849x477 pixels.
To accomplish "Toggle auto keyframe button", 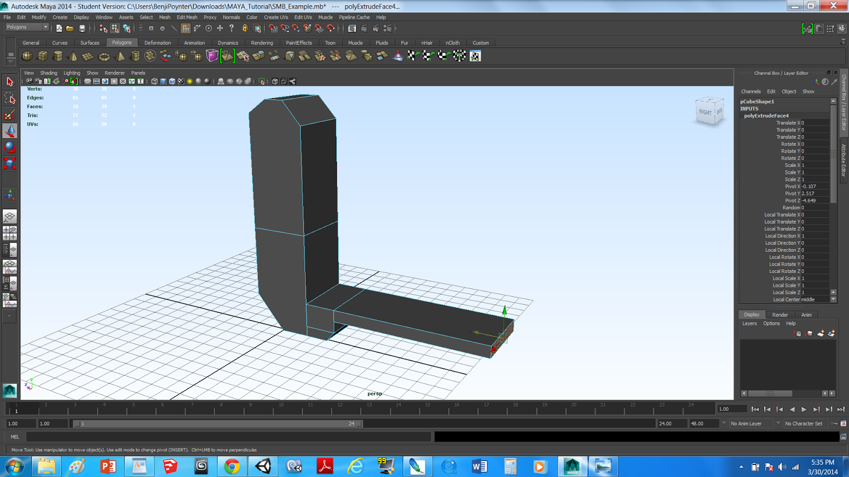I will coord(834,423).
